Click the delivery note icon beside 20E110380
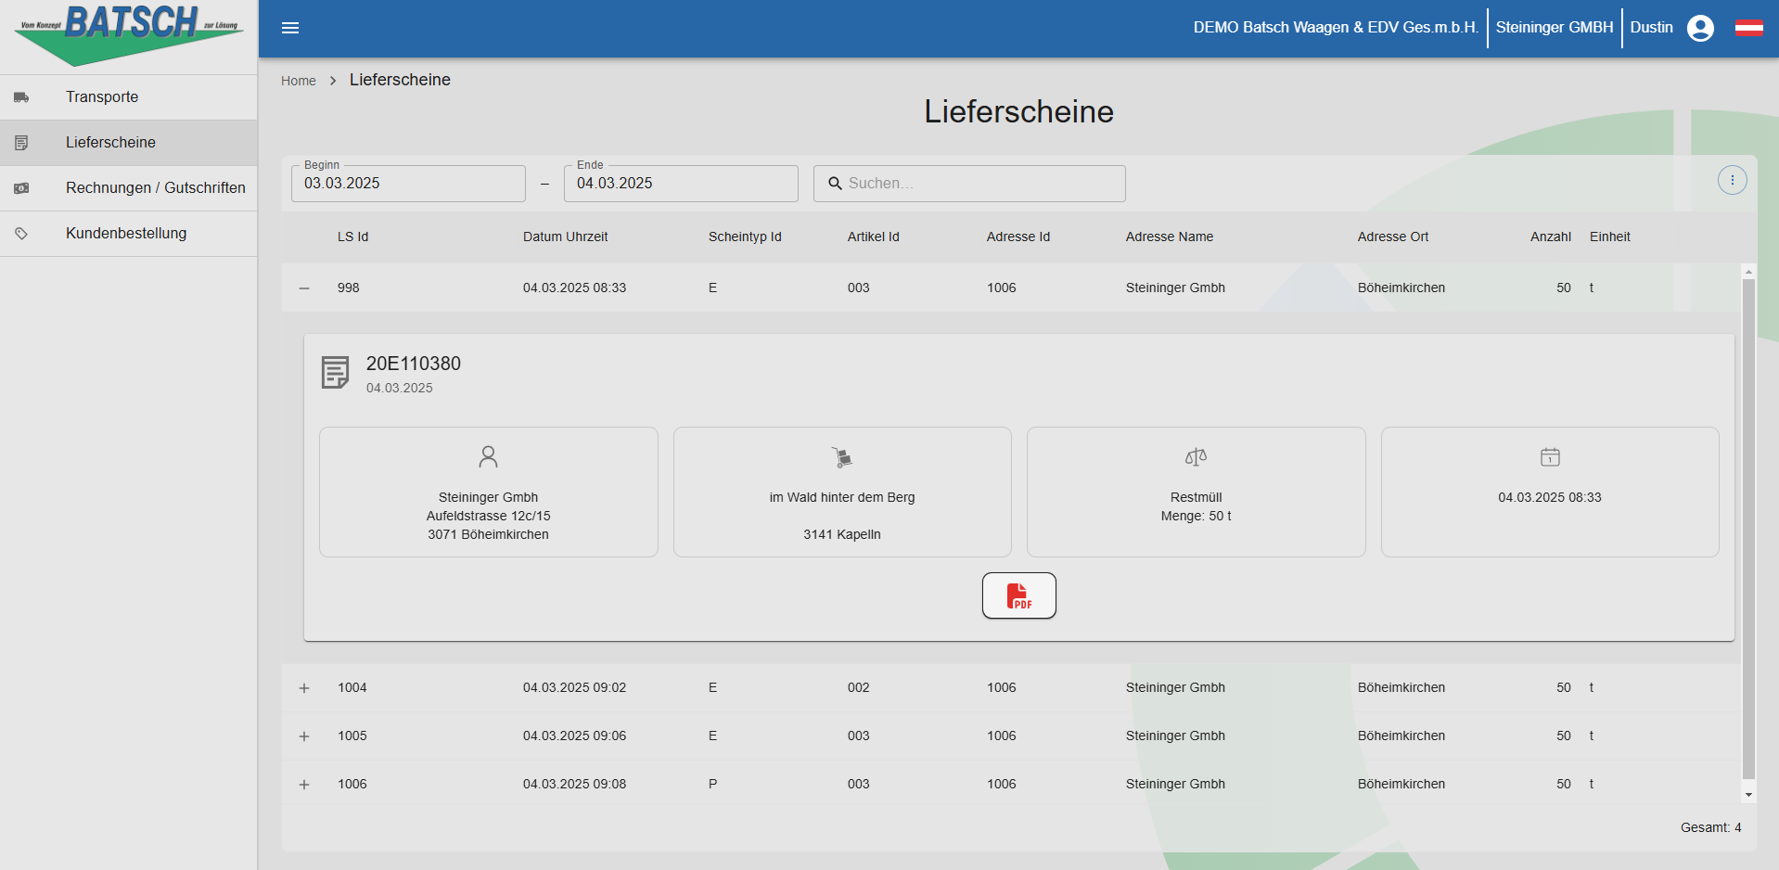This screenshot has height=870, width=1779. 335,373
